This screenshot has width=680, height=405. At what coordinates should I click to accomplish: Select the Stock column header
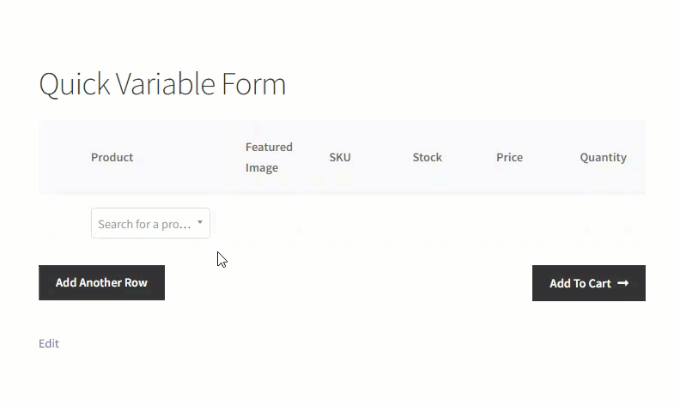pyautogui.click(x=428, y=157)
